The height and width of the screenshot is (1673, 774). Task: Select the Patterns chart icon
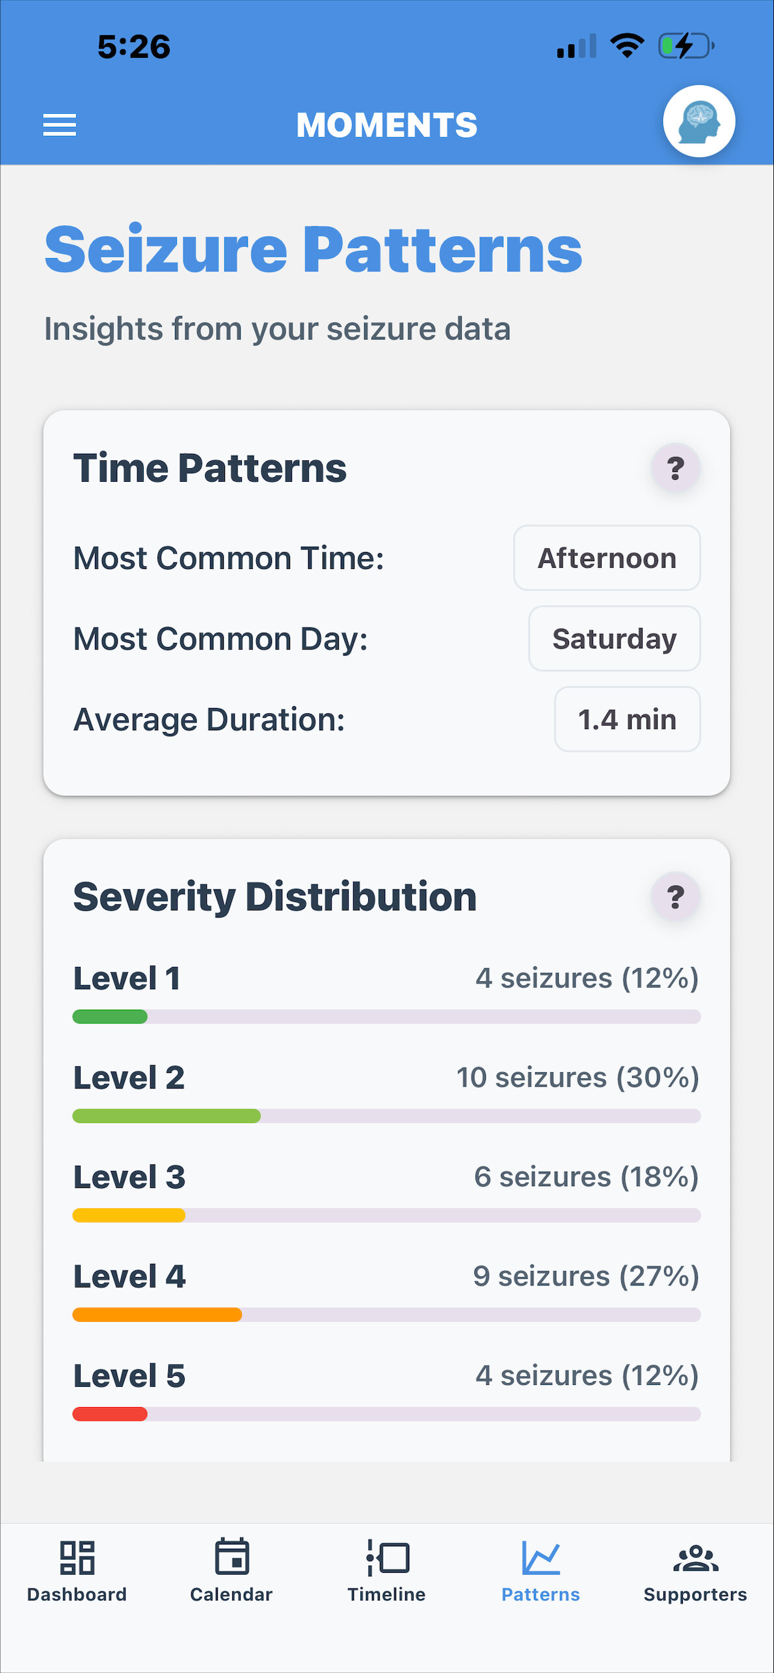tap(540, 1558)
